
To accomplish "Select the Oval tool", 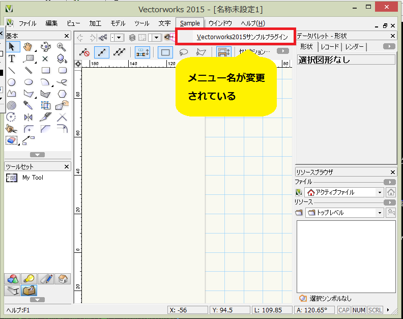I will coord(28,82).
